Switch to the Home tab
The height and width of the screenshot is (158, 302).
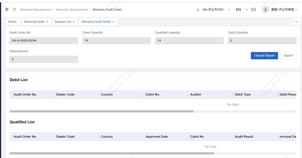click(x=13, y=22)
